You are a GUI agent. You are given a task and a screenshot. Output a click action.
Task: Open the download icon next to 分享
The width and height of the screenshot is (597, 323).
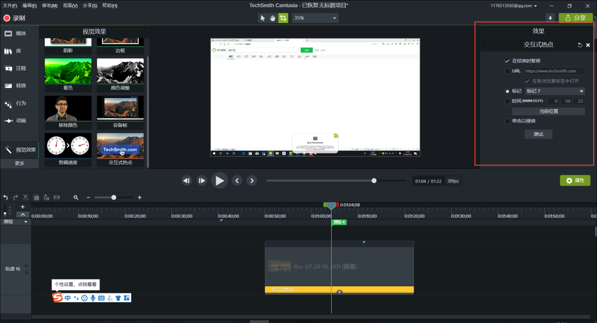click(x=550, y=18)
